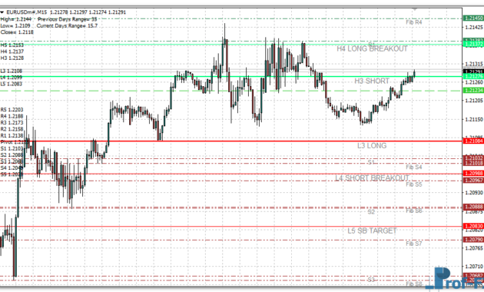Click the red 1.21084 price tag
484x292 pixels.
tap(473, 141)
